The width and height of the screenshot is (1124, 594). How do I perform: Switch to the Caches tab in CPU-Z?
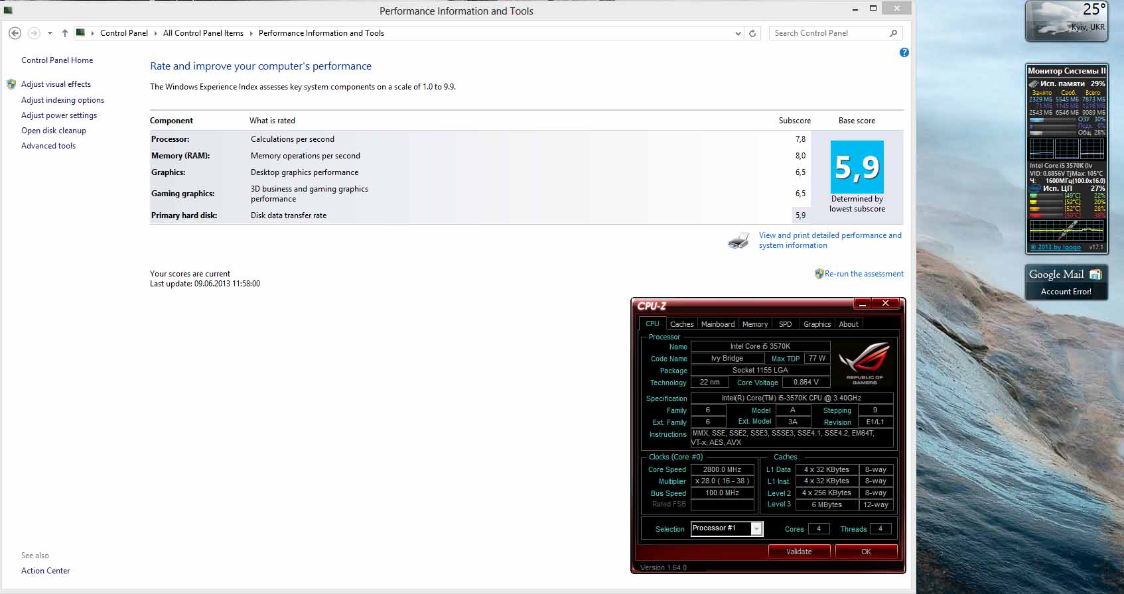[681, 324]
